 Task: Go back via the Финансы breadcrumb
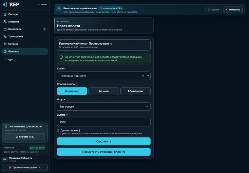coord(63,22)
